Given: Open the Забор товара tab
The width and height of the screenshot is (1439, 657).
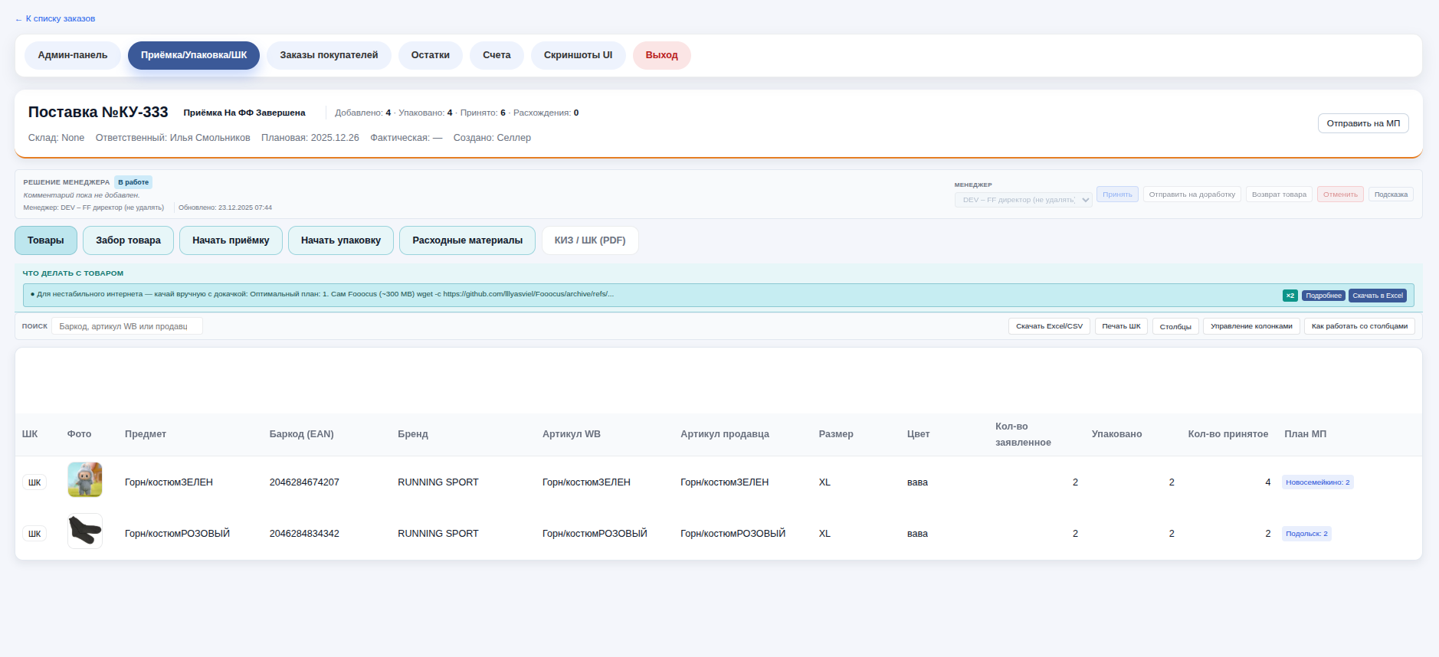Looking at the screenshot, I should 128,240.
